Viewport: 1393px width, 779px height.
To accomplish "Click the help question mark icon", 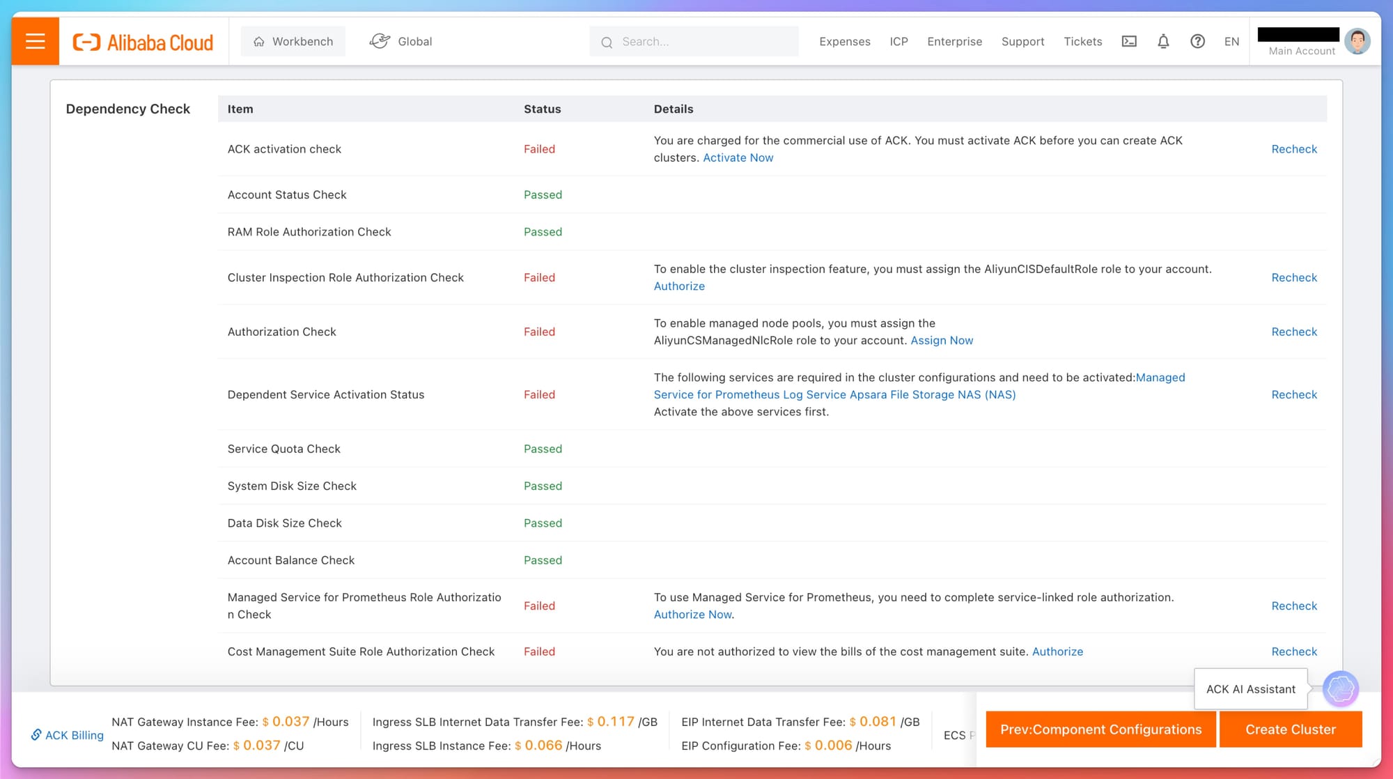I will [x=1197, y=42].
